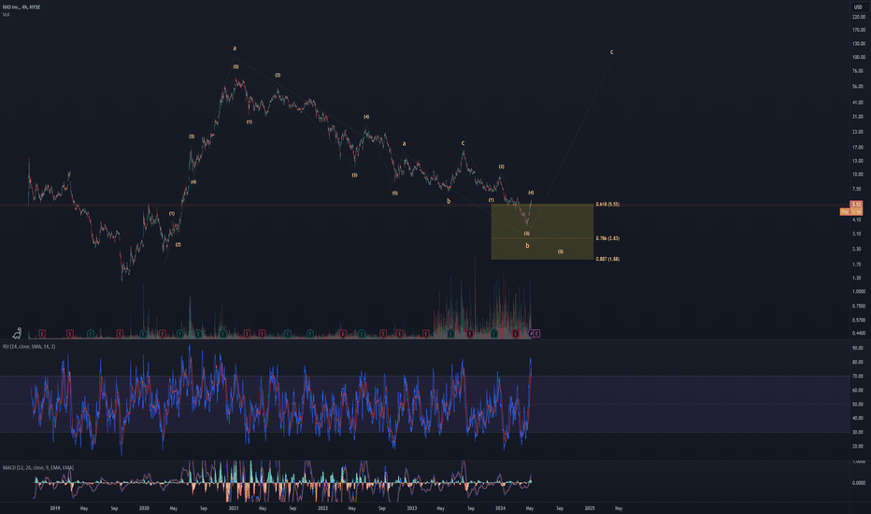Click the orange pre-market price label

851,212
